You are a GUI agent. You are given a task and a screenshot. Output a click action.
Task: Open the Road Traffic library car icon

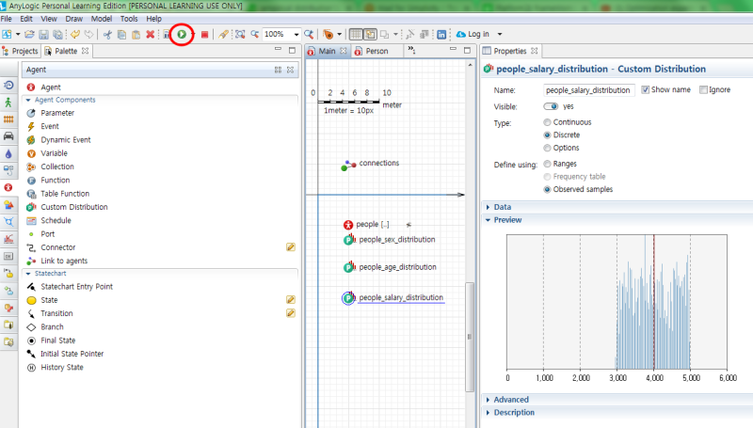[8, 136]
